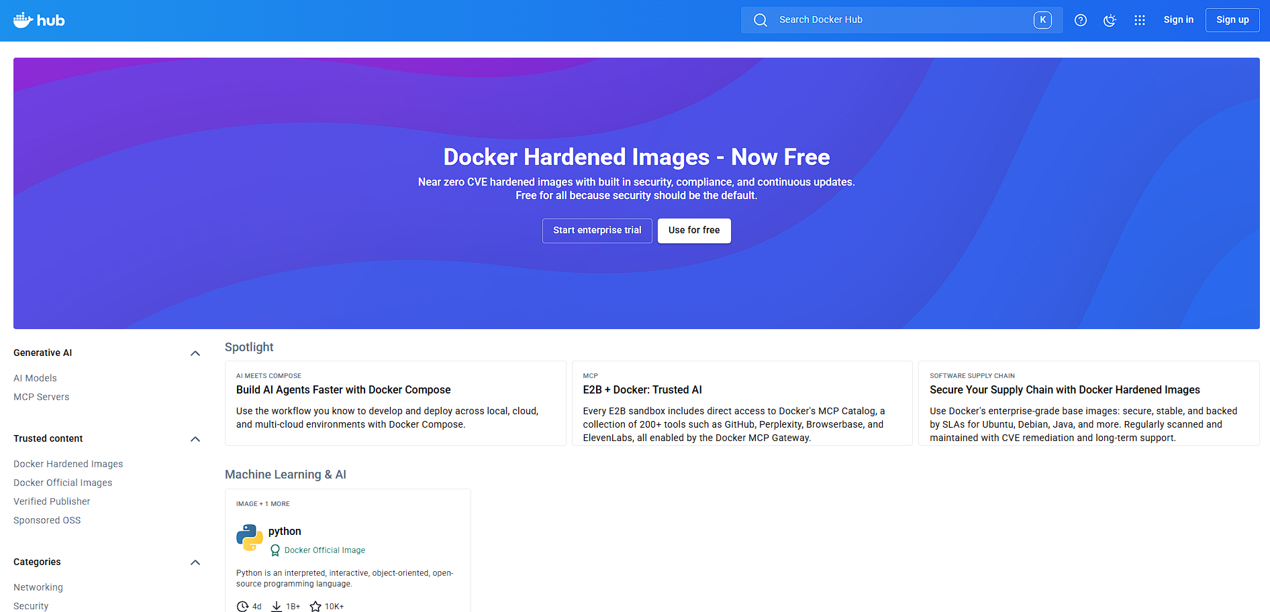1270x612 pixels.
Task: Click the IMAGE + 1 MORE label
Action: click(x=263, y=504)
